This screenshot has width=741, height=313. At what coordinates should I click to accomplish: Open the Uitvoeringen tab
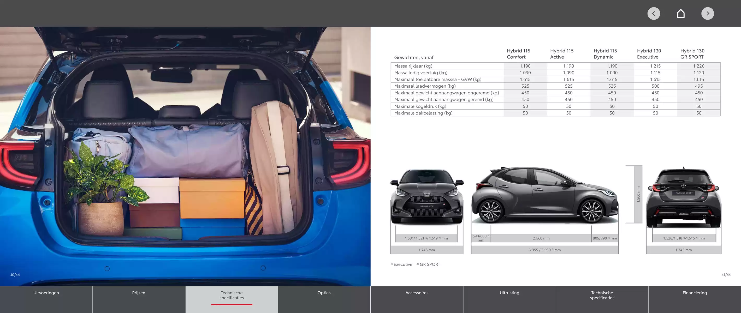46,299
